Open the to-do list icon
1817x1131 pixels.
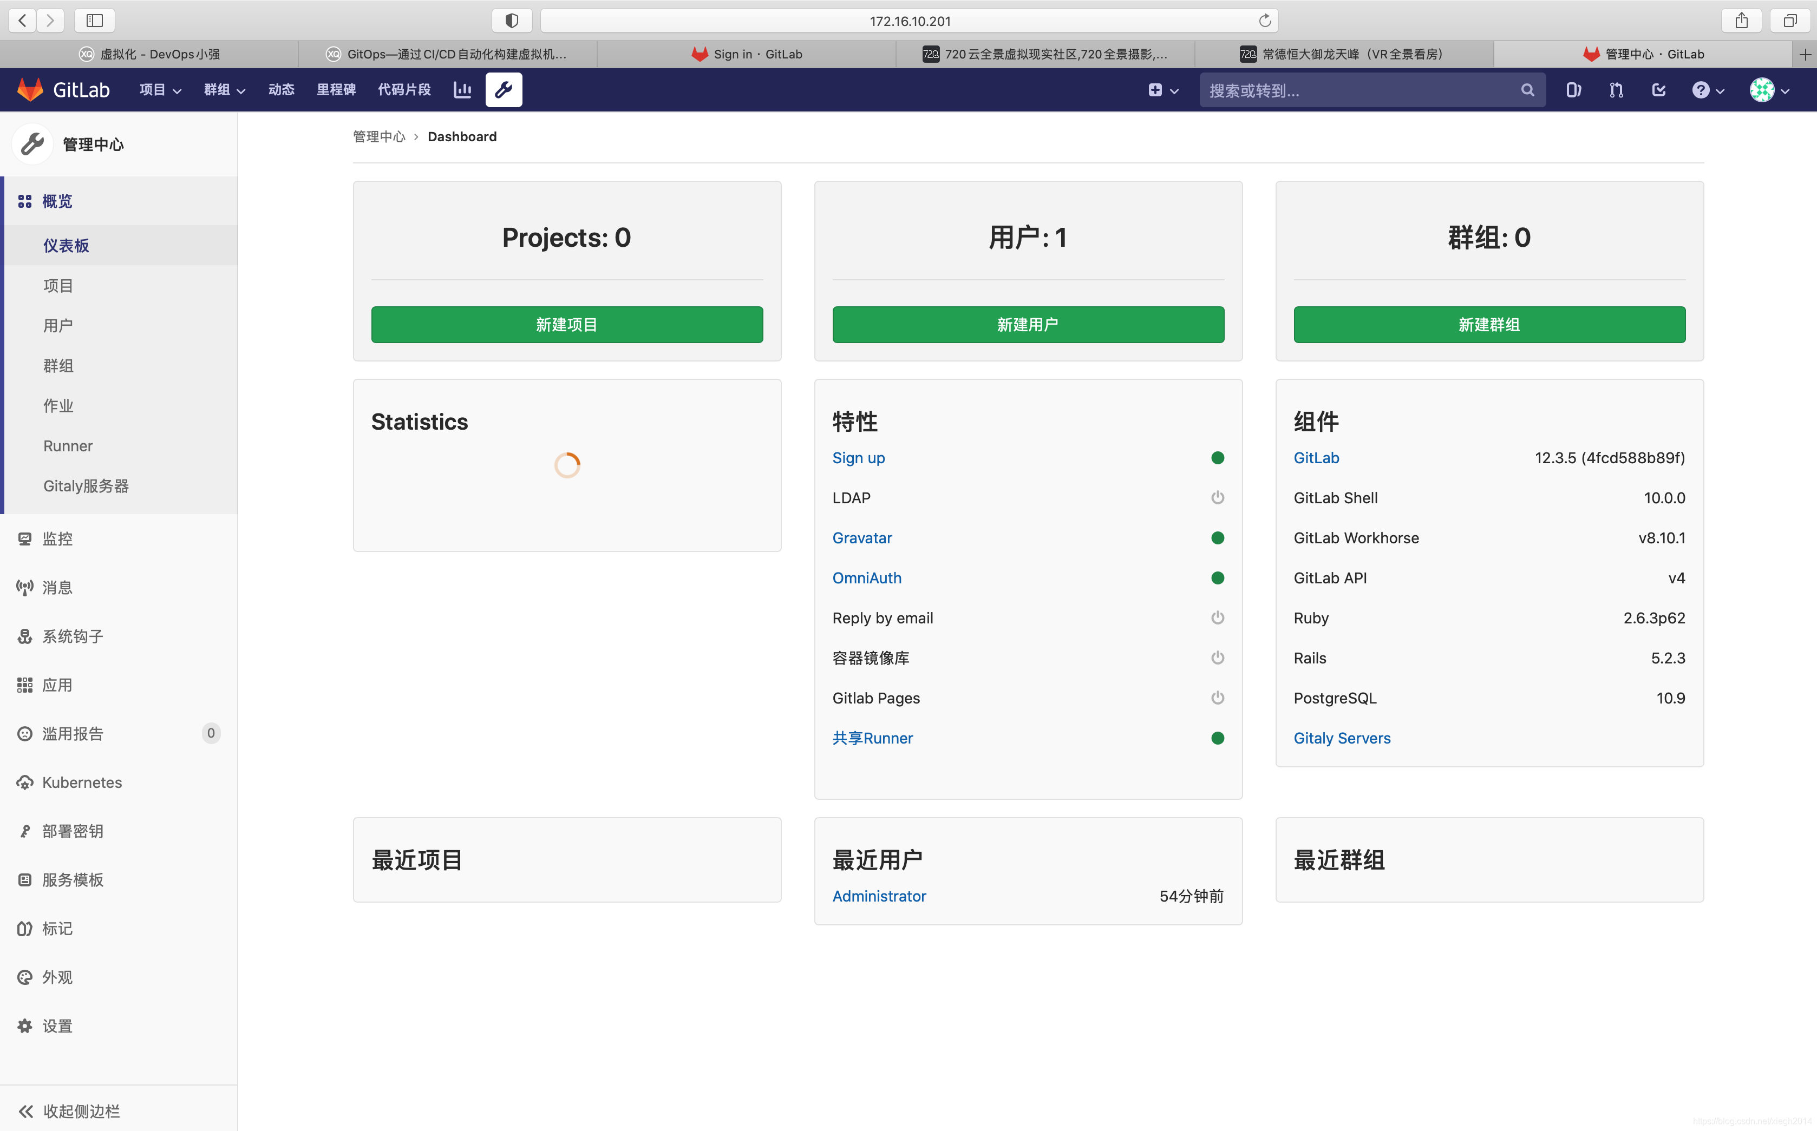coord(1658,90)
